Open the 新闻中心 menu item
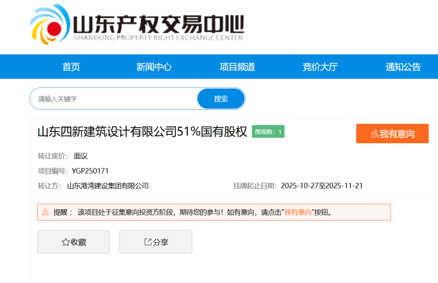Viewport: 438px width, 283px height. [154, 67]
